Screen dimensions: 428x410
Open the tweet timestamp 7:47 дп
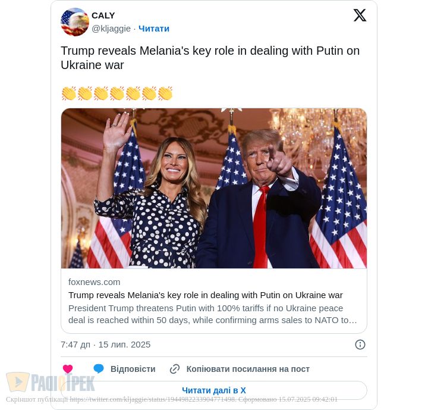[x=106, y=345]
